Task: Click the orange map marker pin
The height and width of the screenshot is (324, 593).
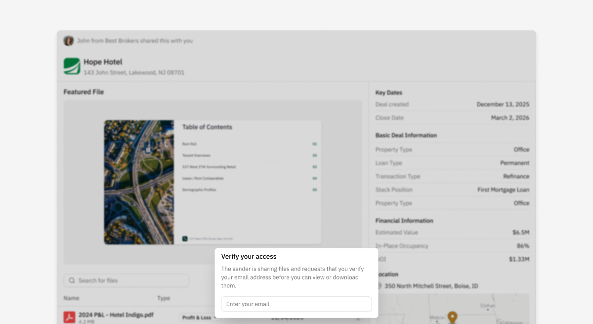Action: pos(452,317)
